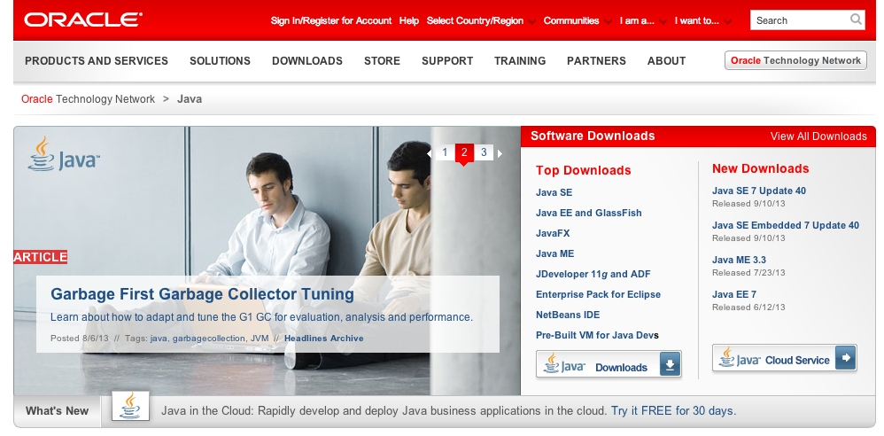Open the Training menu
This screenshot has height=436, width=884.
(x=520, y=61)
